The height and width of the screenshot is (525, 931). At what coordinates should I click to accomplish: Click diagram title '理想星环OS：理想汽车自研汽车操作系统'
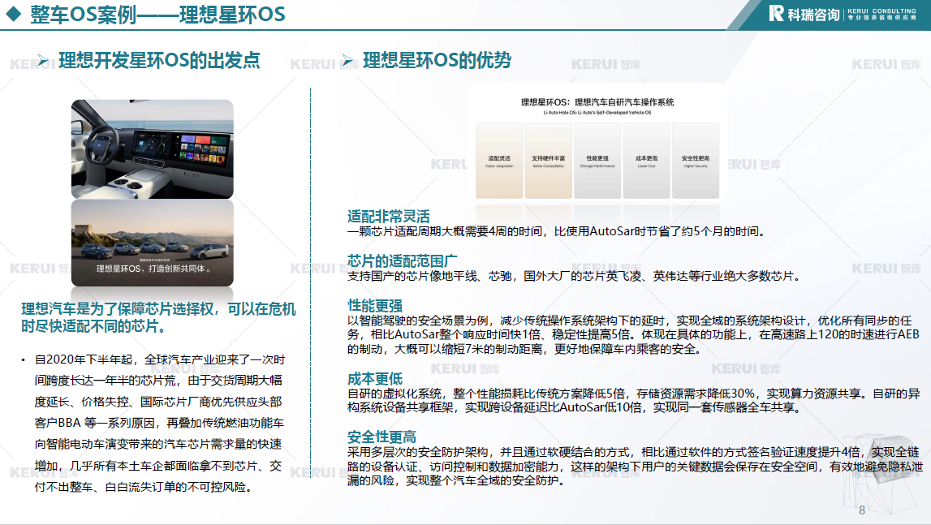pos(597,102)
